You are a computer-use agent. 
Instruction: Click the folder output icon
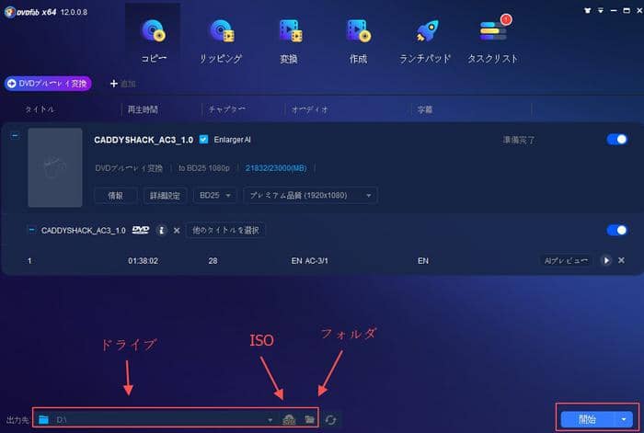point(310,419)
